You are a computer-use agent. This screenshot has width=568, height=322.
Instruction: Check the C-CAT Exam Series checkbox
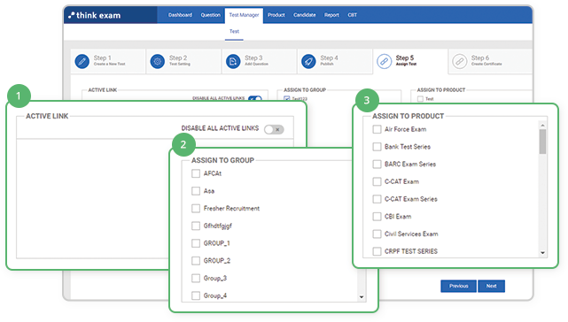[377, 199]
